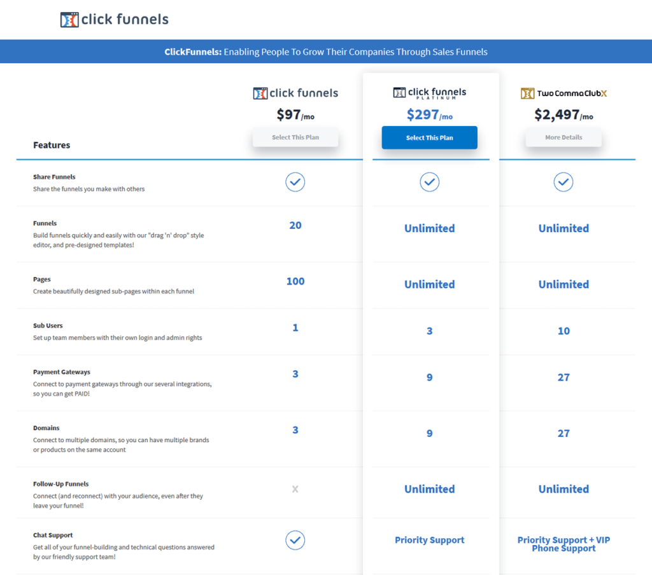This screenshot has height=575, width=652.
Task: Click the blue ClickFunnels tagline banner
Action: pyautogui.click(x=326, y=52)
